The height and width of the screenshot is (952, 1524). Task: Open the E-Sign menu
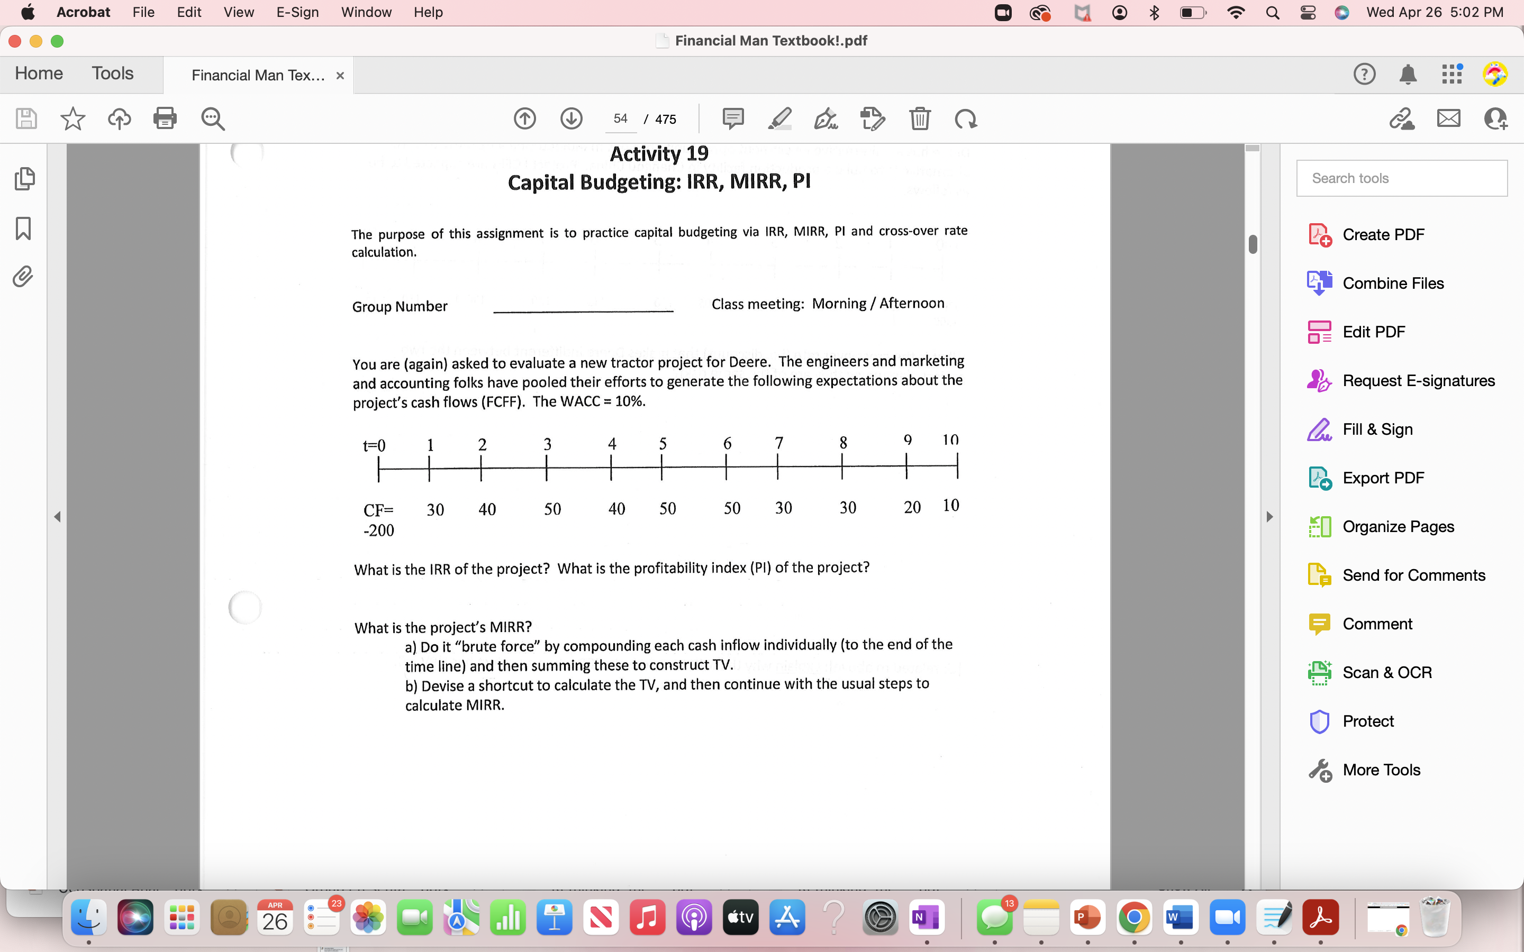click(x=297, y=12)
